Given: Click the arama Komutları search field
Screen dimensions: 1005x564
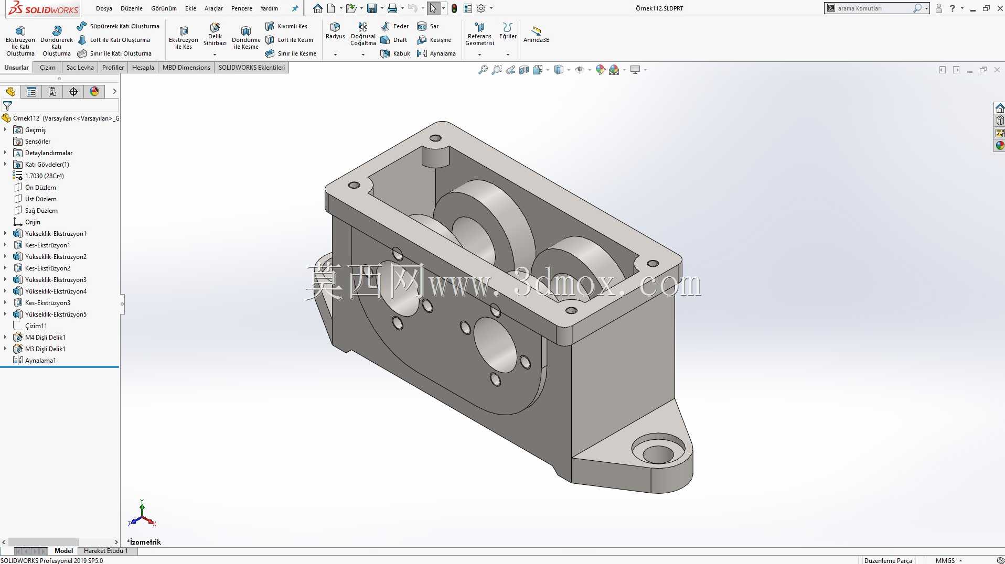Looking at the screenshot, I should point(871,8).
